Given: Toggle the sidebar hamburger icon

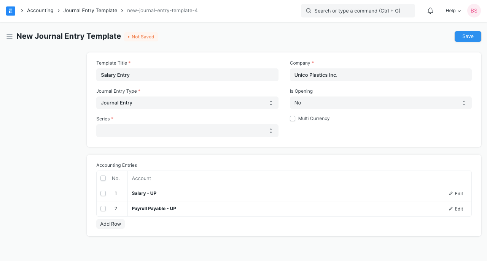Looking at the screenshot, I should (10, 36).
